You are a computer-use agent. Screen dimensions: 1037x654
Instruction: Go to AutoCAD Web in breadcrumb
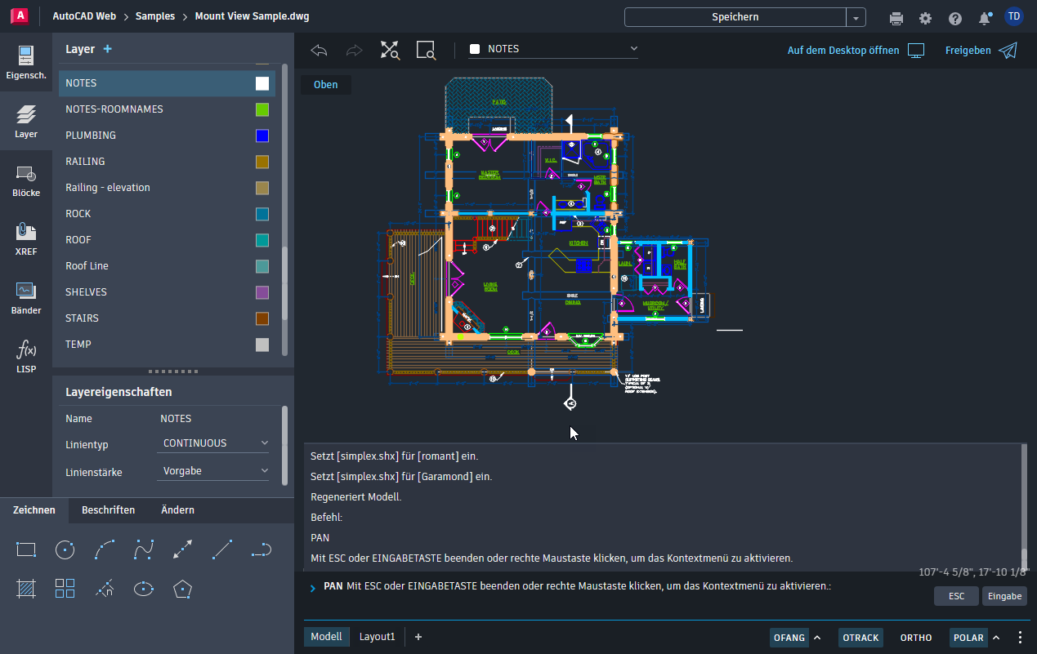click(x=84, y=16)
